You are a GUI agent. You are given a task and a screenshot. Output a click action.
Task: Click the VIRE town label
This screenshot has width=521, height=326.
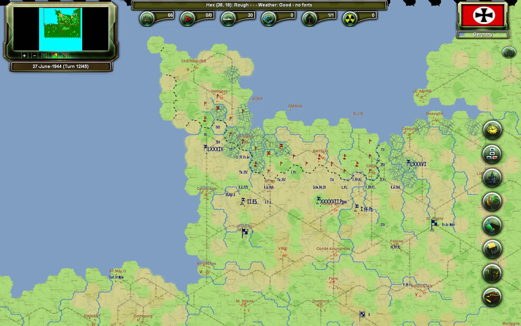pos(282,249)
